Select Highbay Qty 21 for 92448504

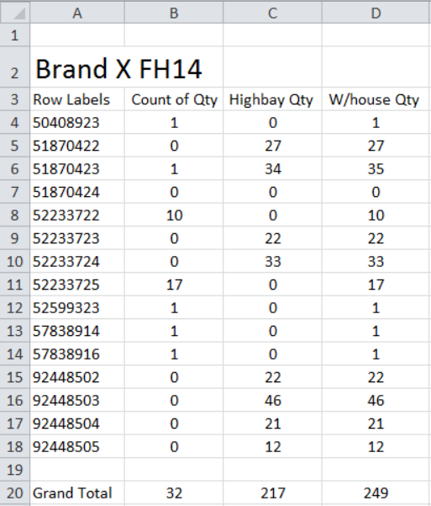coord(272,423)
